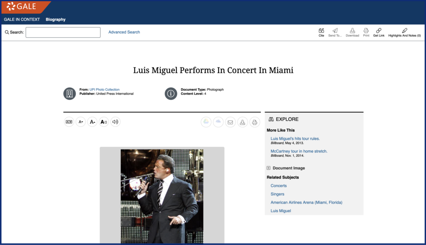Send document via email envelope icon
The height and width of the screenshot is (245, 426).
[x=230, y=122]
